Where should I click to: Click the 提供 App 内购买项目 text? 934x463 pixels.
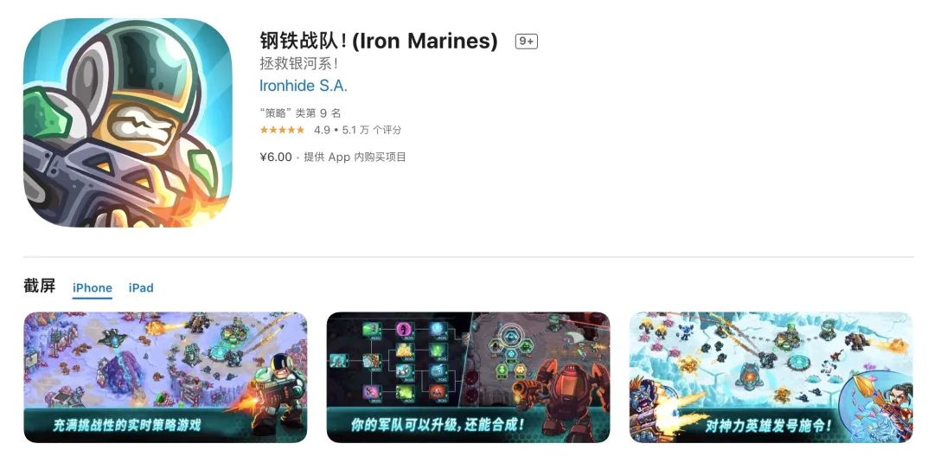click(x=355, y=158)
